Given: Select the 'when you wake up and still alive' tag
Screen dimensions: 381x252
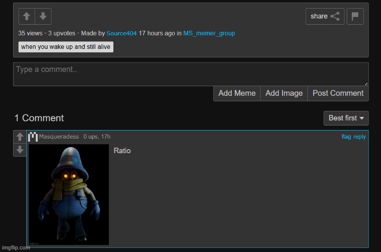Looking at the screenshot, I should point(66,47).
